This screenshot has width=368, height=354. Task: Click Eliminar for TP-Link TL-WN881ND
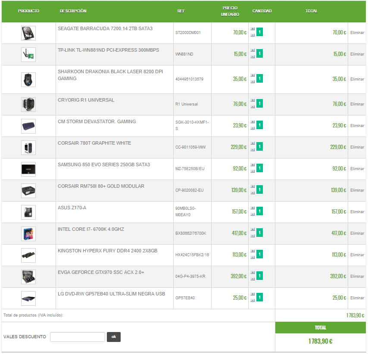pyautogui.click(x=357, y=54)
